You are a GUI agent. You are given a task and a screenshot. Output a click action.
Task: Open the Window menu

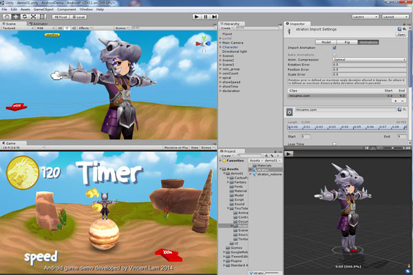pos(86,9)
